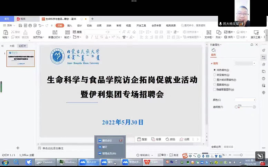268x167 pixels.
Task: Click the Presentation Tools (演示工具) icon
Action: click(256, 32)
